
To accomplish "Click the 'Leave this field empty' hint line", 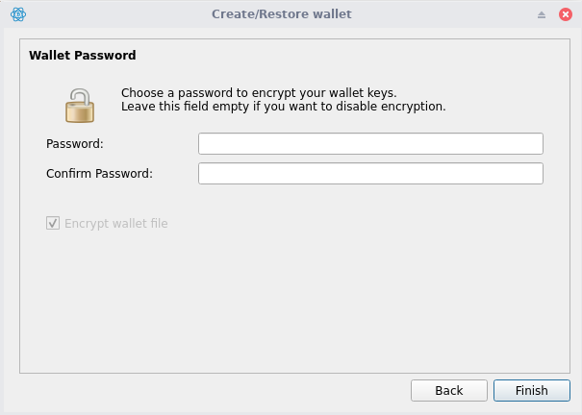I will coord(283,107).
